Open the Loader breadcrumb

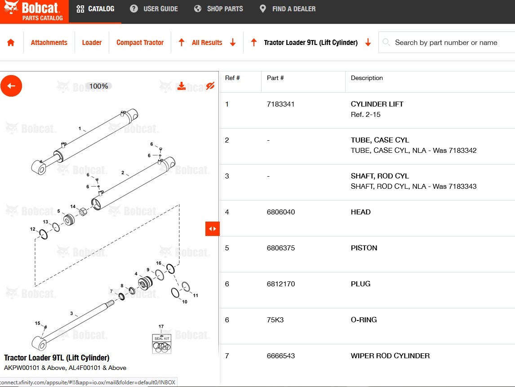(92, 42)
